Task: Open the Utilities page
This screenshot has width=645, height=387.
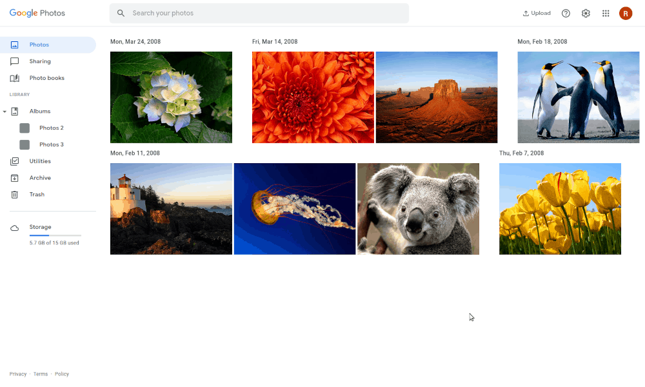Action: 40,161
